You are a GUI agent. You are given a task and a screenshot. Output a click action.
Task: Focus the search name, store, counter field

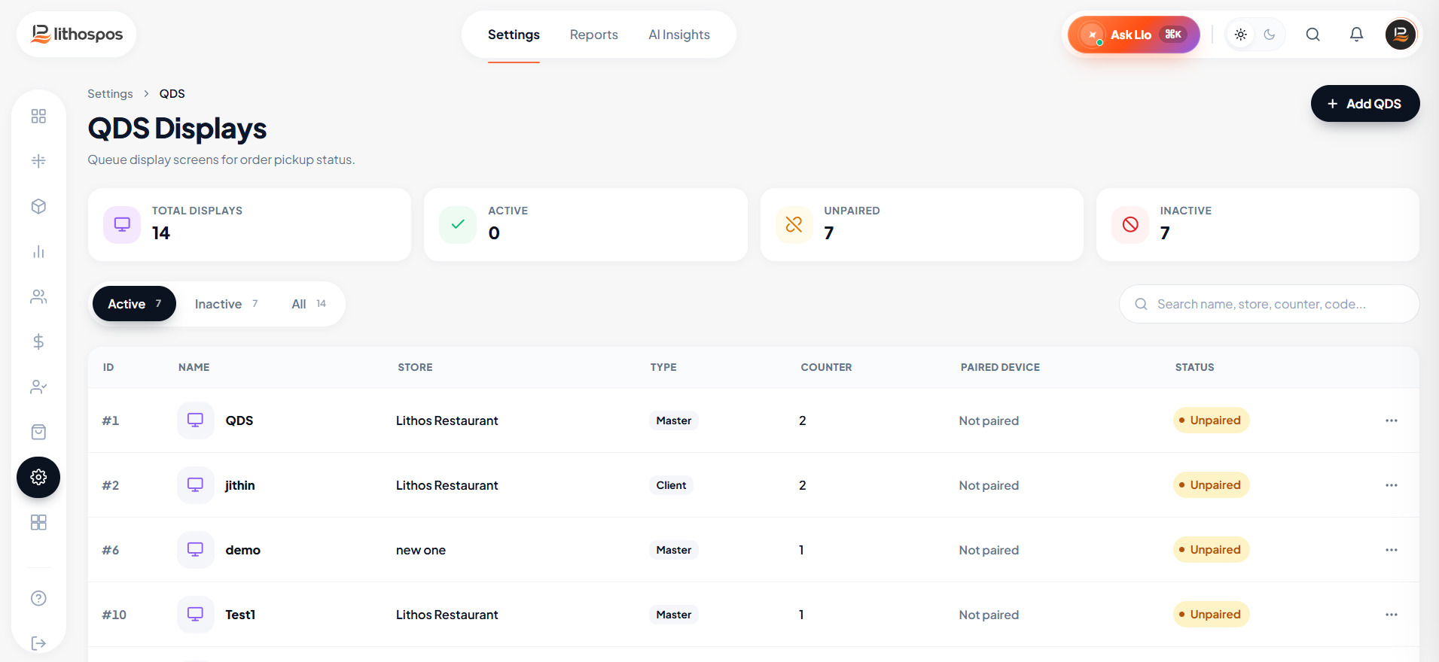(x=1270, y=304)
